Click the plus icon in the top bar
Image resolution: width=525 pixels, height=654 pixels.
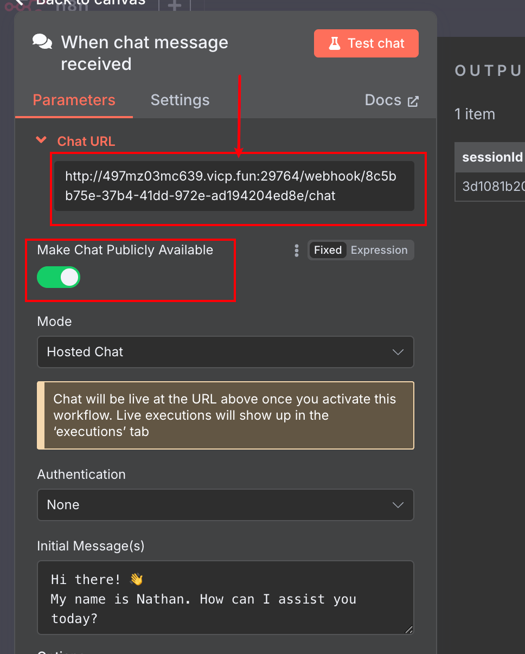coord(174,5)
